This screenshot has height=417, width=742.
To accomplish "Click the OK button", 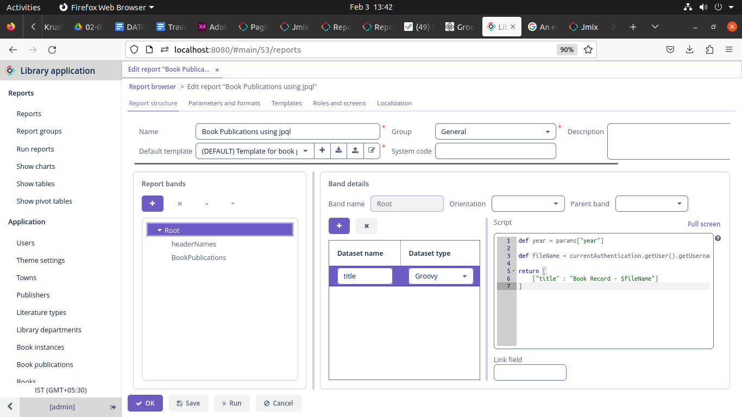I will (x=145, y=403).
